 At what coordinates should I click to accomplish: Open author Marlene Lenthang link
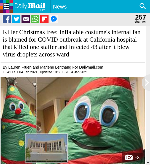click(56, 67)
